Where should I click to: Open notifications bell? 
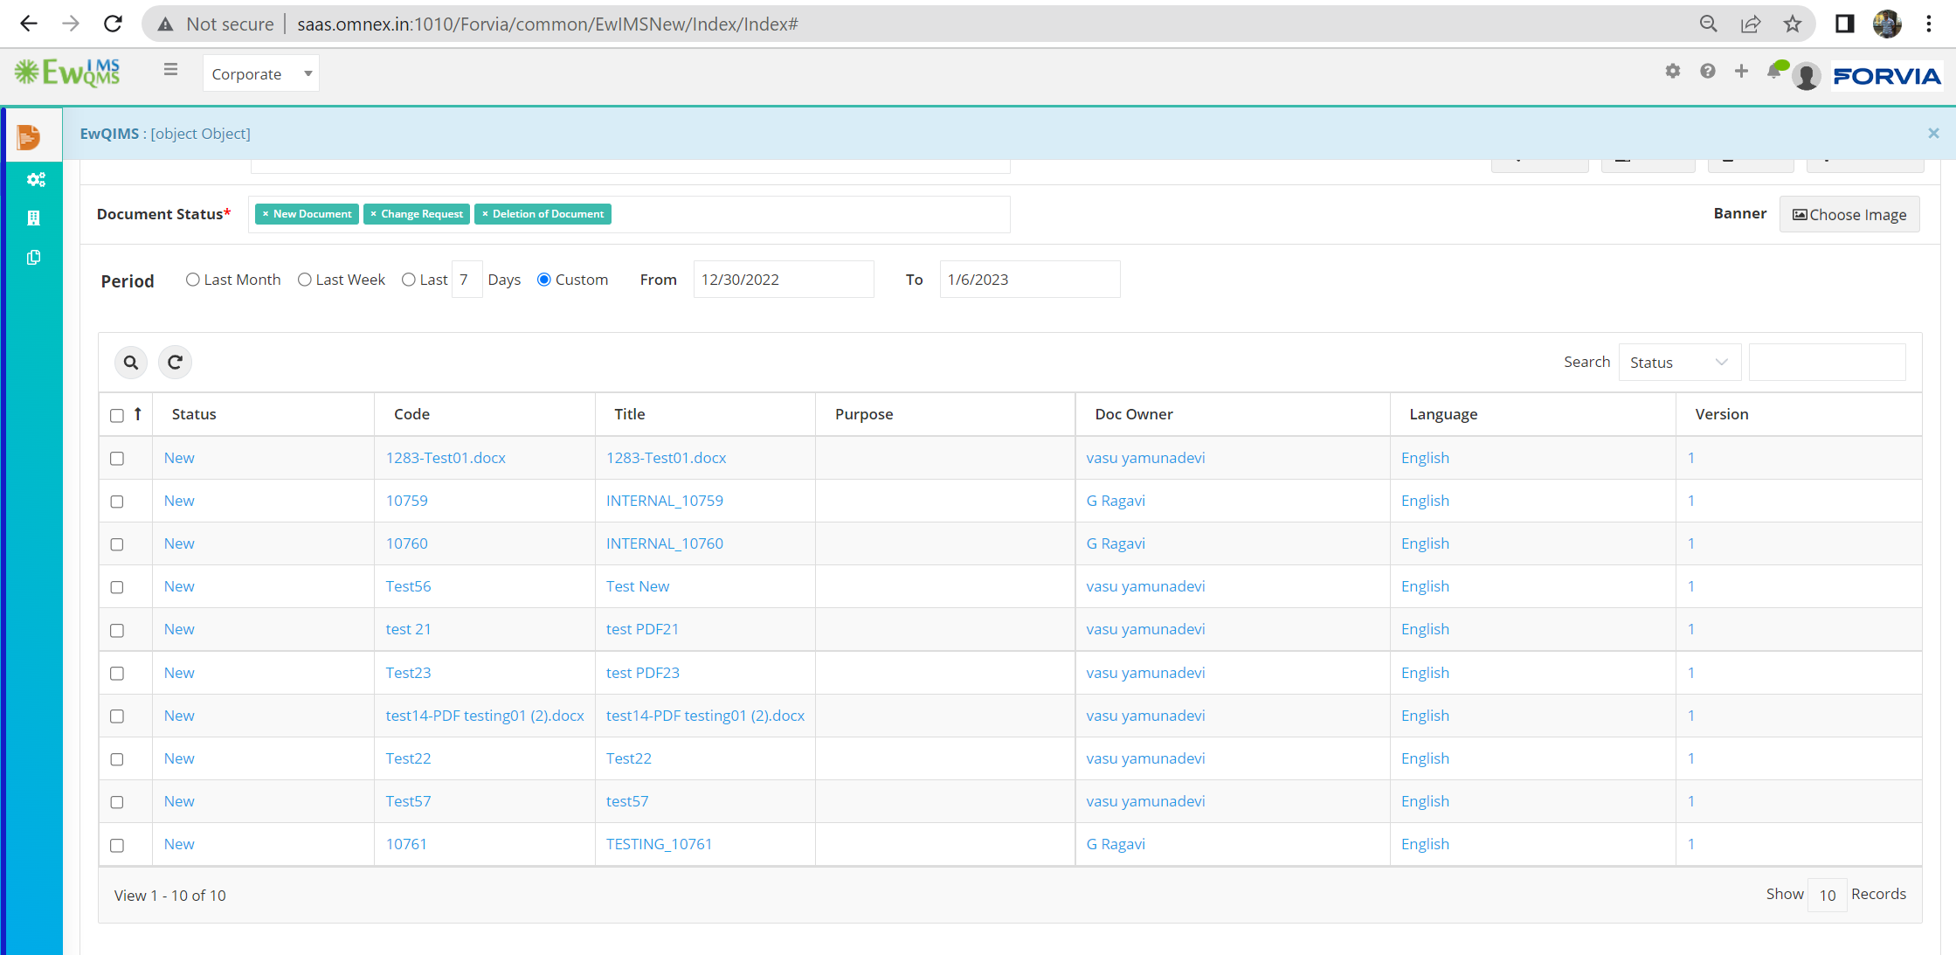[x=1773, y=72]
